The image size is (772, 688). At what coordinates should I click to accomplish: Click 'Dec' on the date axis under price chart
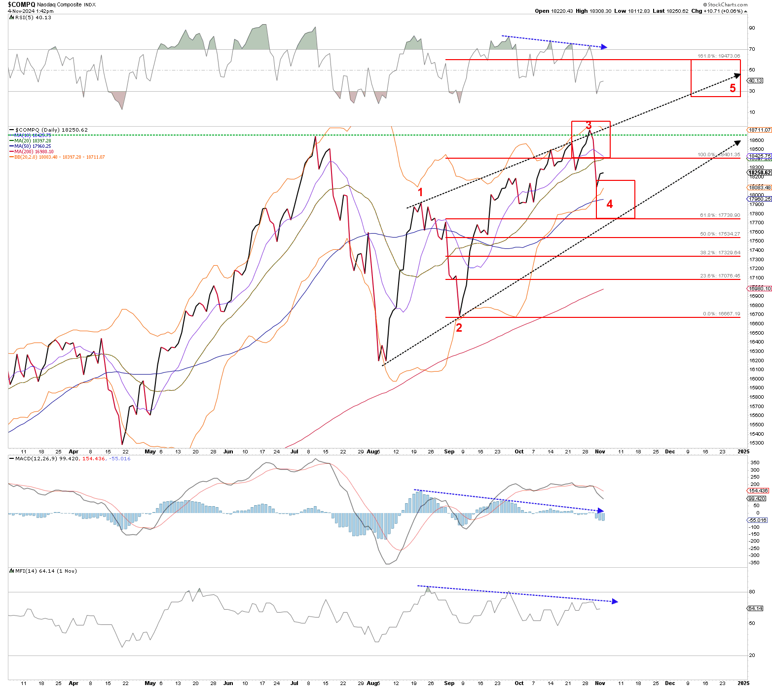pos(670,451)
